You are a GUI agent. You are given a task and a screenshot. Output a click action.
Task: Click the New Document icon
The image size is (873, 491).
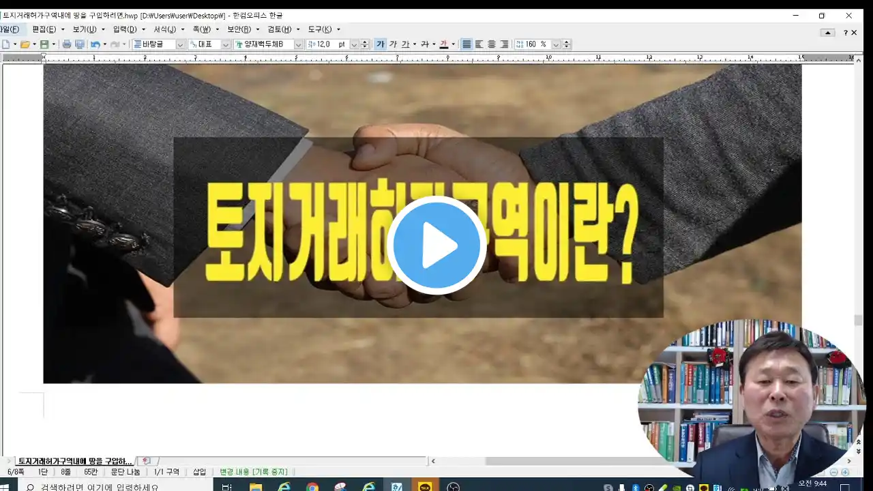5,44
